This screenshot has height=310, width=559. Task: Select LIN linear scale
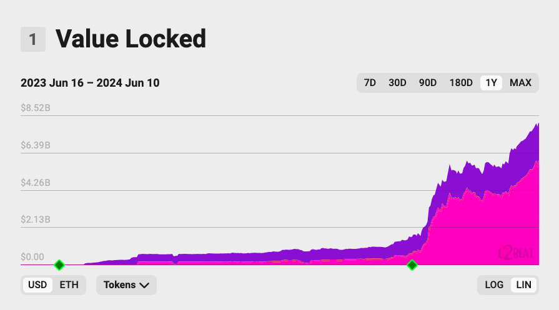coord(523,285)
